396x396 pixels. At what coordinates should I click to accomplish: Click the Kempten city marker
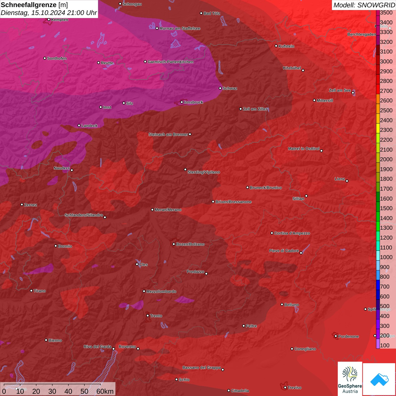[x=49, y=20]
